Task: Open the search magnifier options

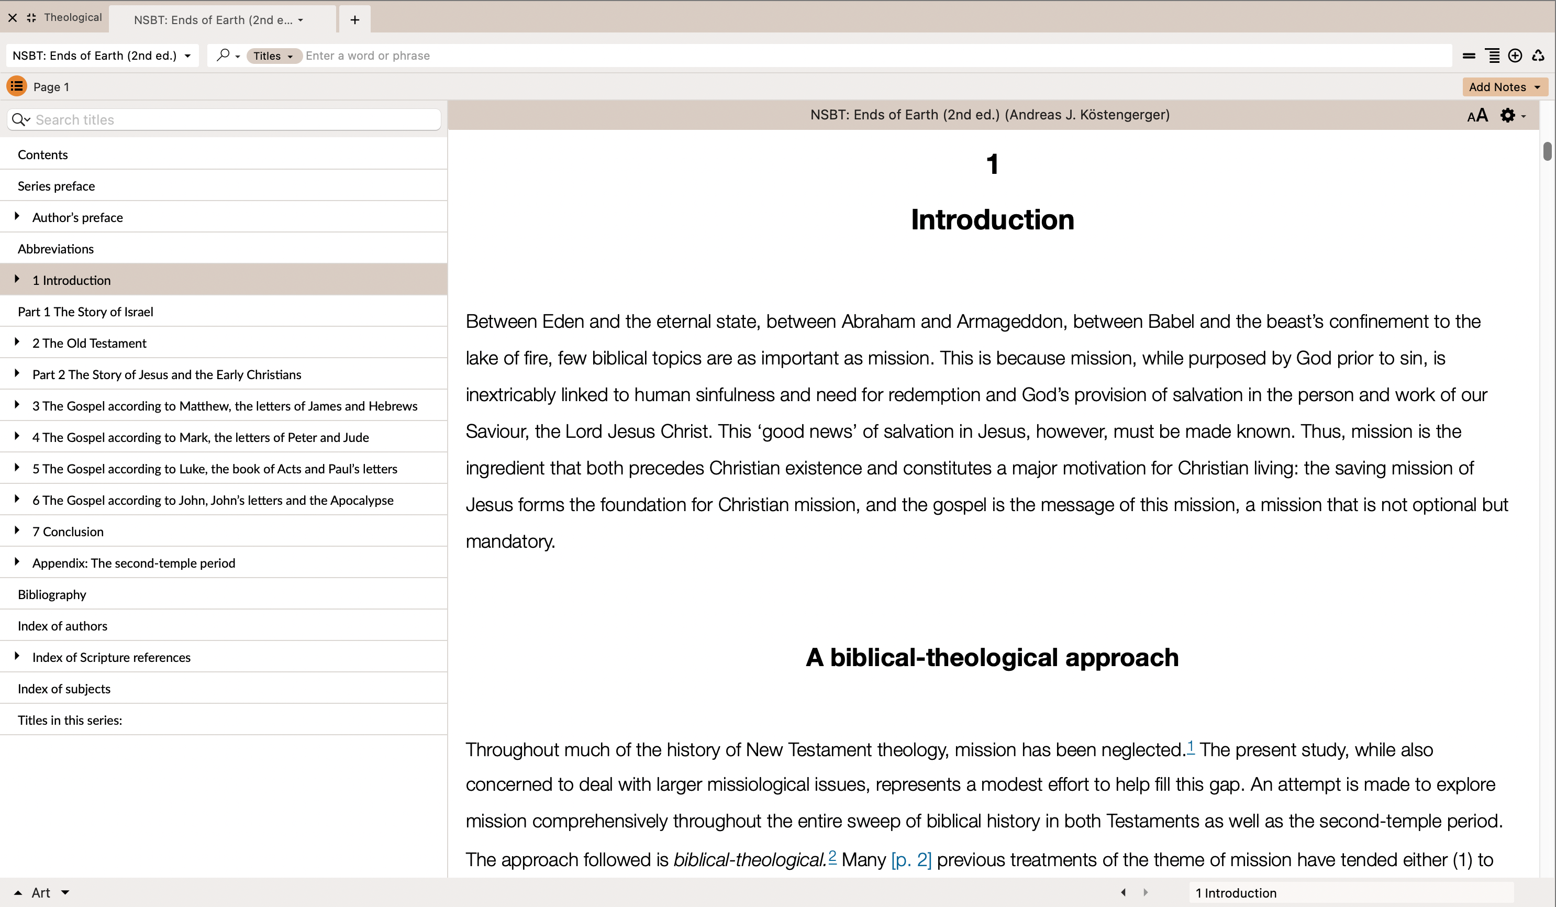Action: point(228,56)
